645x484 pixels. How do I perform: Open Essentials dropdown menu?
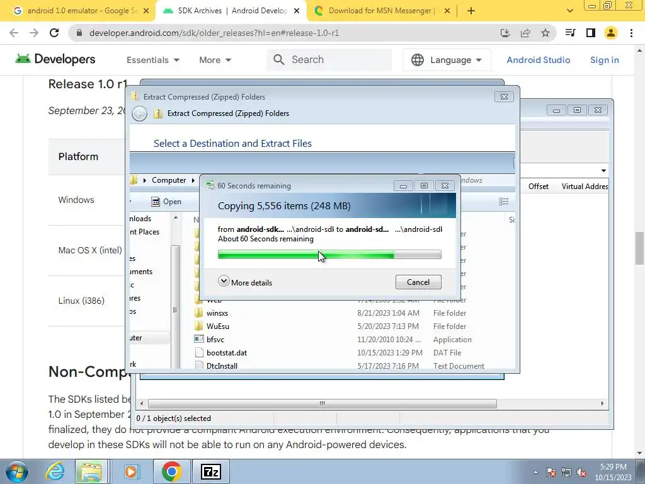(153, 60)
